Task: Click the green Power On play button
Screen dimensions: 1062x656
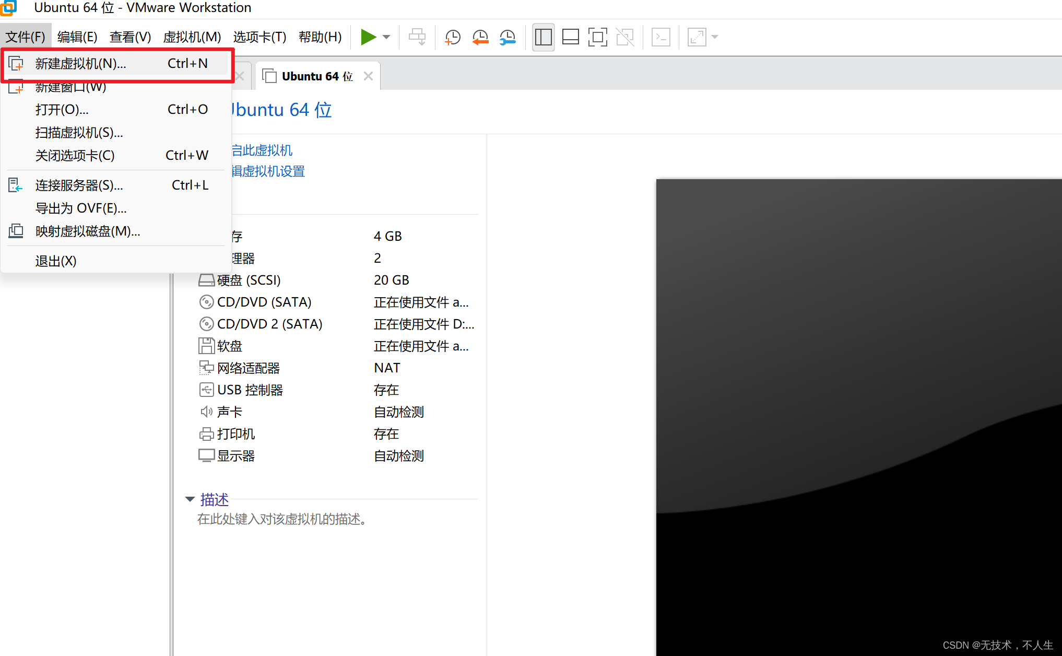Action: [x=368, y=37]
